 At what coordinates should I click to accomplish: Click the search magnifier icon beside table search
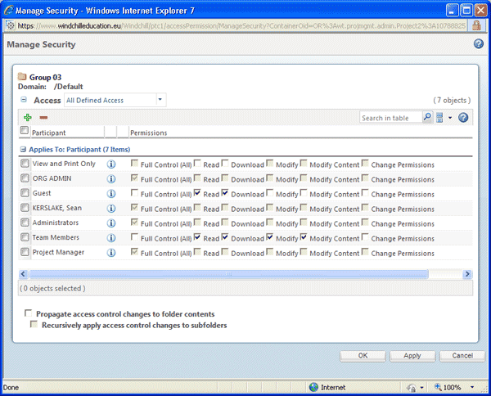[x=427, y=118]
